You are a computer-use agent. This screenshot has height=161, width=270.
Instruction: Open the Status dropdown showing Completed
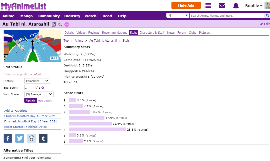[x=37, y=81]
